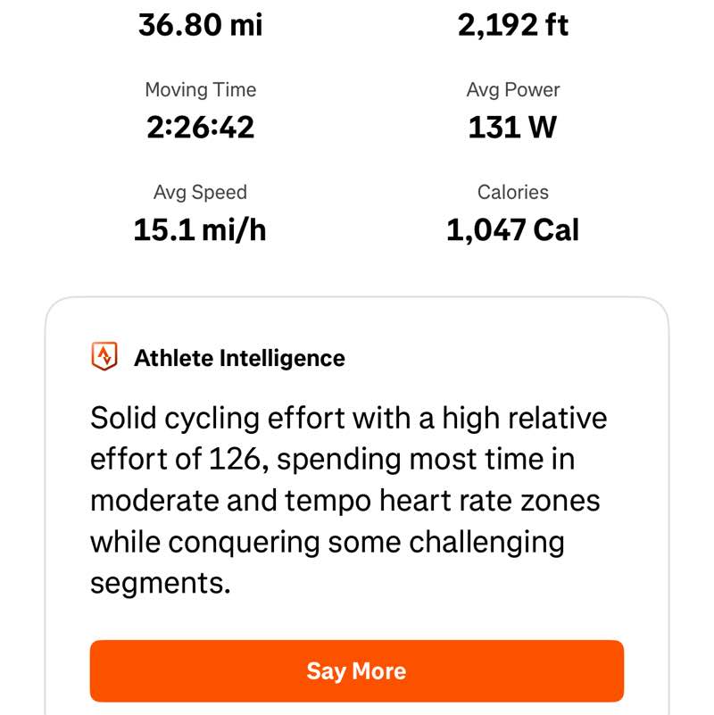
Task: Select the 2:26:42 moving time value
Action: pyautogui.click(x=201, y=128)
